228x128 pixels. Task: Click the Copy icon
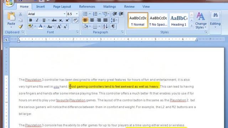[x=21, y=20]
